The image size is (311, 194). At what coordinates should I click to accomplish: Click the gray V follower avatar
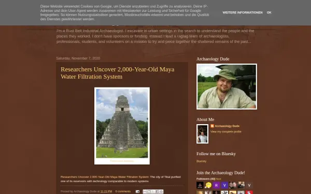(249, 185)
